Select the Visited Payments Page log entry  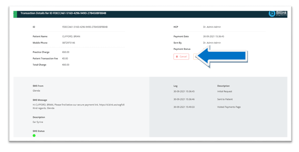click(x=229, y=107)
